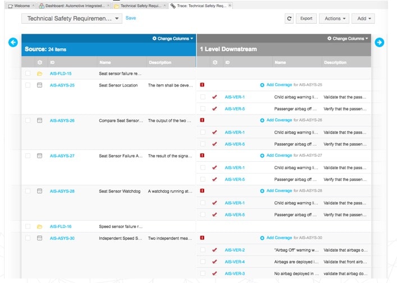The image size is (397, 283).
Task: Click red warning icon for AIS-ASYS-27 coverage
Action: 202,155
